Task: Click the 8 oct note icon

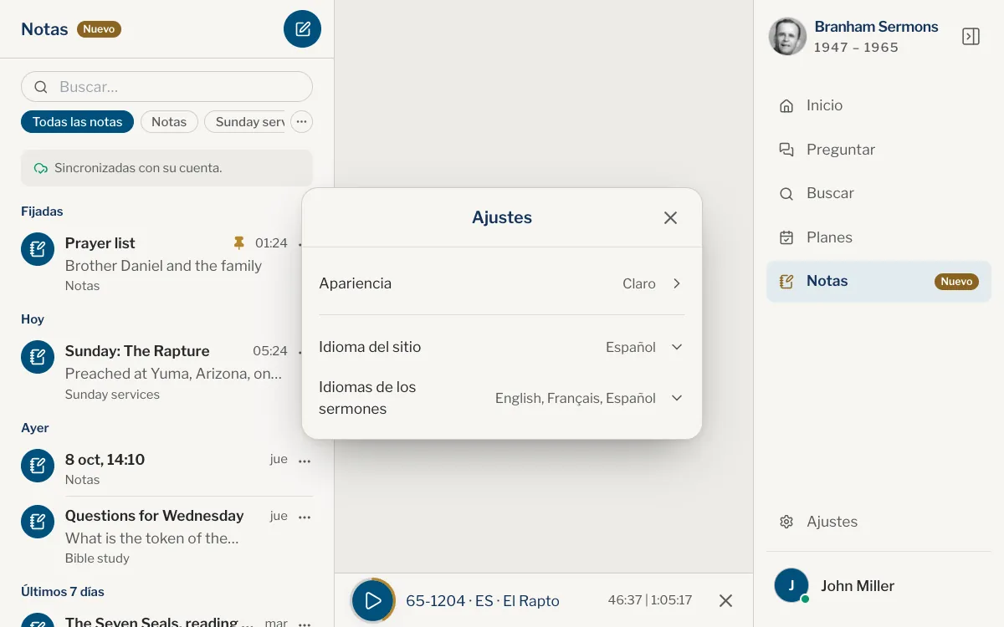Action: [x=38, y=466]
